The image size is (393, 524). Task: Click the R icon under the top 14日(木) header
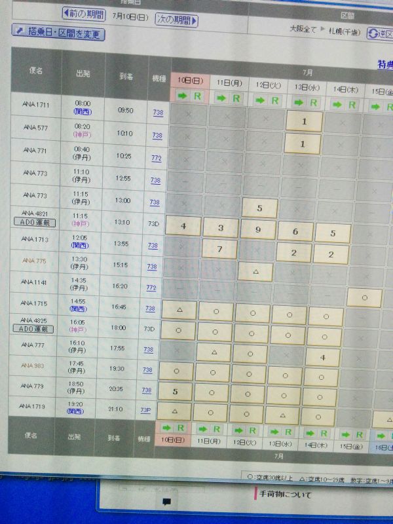(352, 105)
